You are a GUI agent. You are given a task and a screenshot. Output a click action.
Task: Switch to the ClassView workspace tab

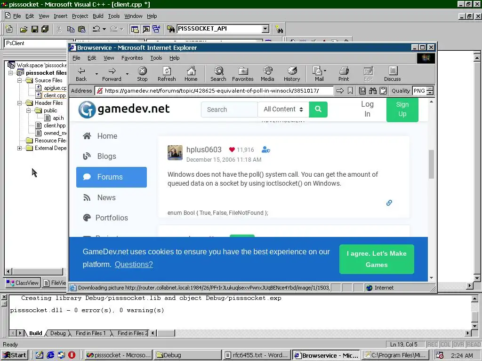[23, 283]
